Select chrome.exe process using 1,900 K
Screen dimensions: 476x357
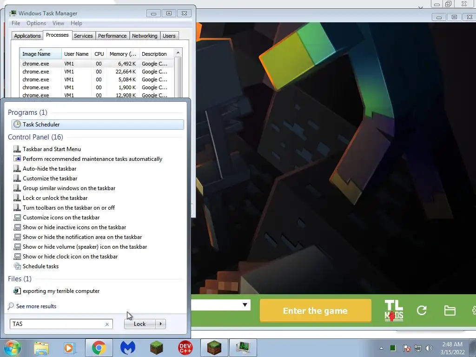click(97, 87)
